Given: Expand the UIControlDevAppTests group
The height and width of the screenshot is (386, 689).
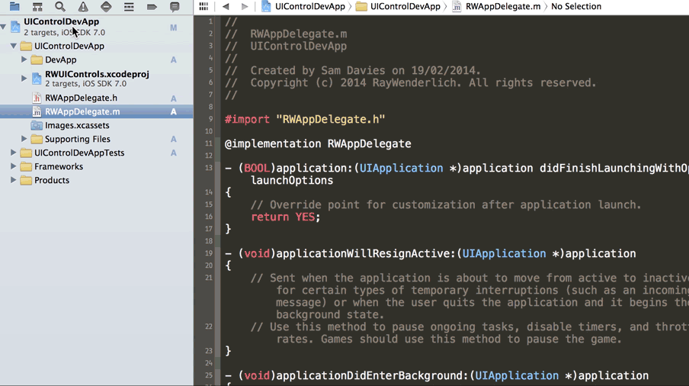Looking at the screenshot, I should pyautogui.click(x=14, y=153).
